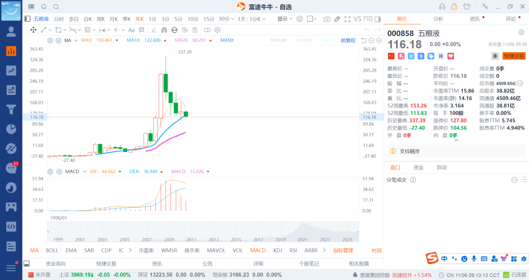This screenshot has width=529, height=280.
Task: Open customer service headset icon
Action: tap(442, 7)
